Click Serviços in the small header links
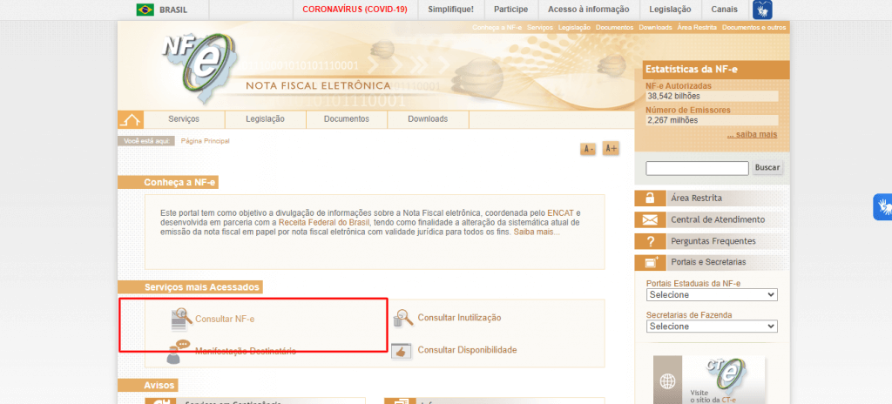 pyautogui.click(x=540, y=27)
